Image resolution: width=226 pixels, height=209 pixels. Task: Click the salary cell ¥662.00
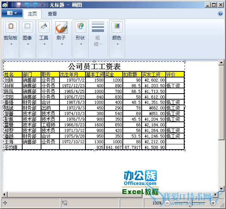tap(154, 108)
